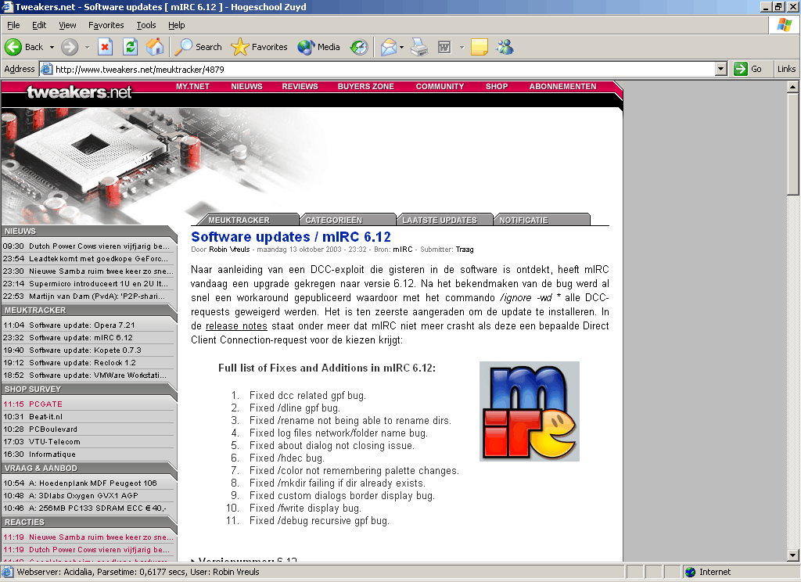
Task: Open the File menu
Action: tap(13, 25)
